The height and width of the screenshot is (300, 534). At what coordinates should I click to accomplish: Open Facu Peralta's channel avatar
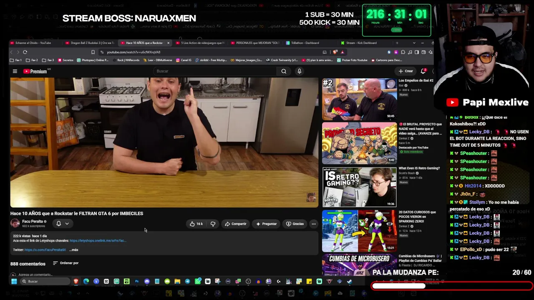click(15, 223)
